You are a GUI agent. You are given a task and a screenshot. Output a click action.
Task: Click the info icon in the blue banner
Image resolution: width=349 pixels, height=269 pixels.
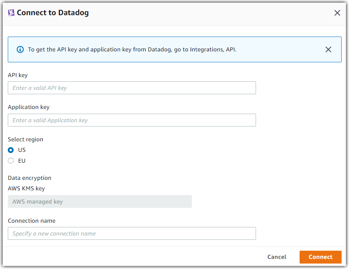point(20,49)
